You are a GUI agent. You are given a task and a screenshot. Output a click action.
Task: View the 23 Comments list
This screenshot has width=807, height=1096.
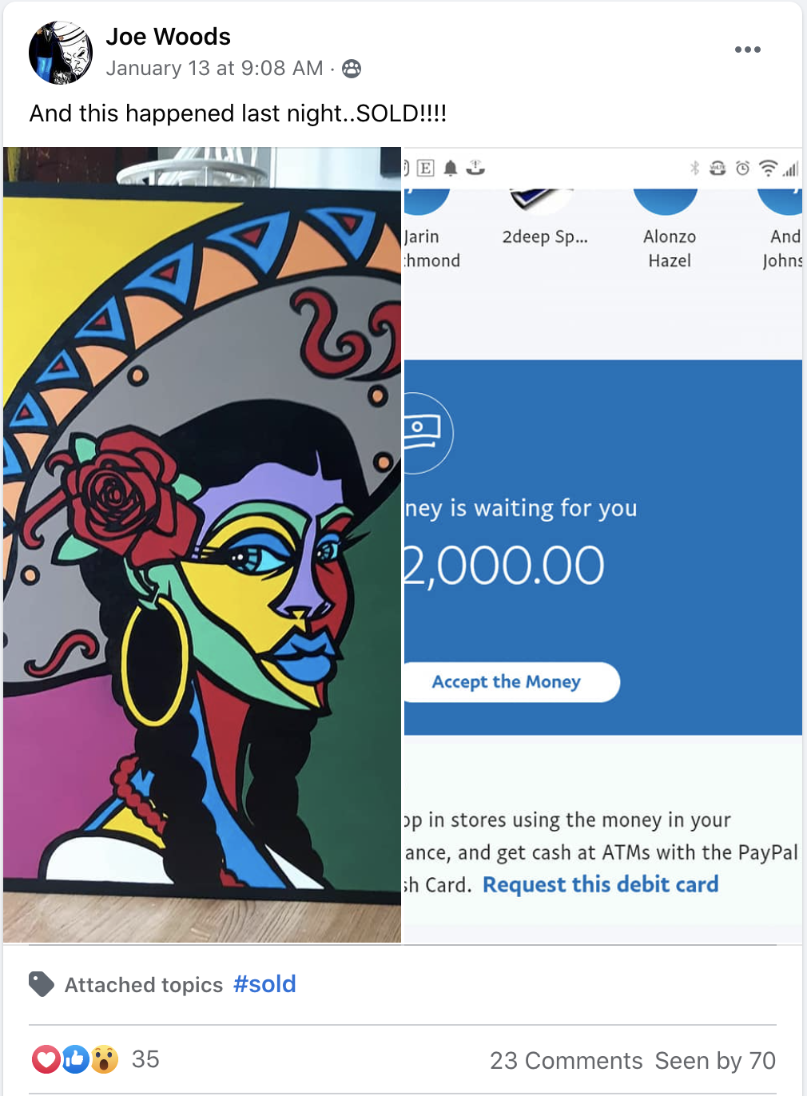click(566, 1060)
